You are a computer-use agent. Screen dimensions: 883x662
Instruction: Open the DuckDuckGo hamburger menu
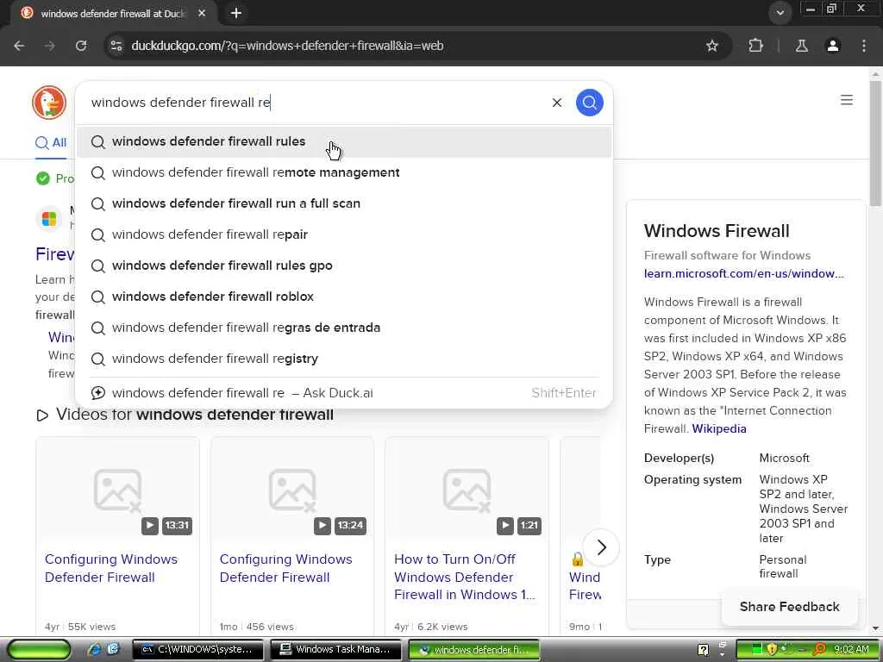tap(847, 100)
